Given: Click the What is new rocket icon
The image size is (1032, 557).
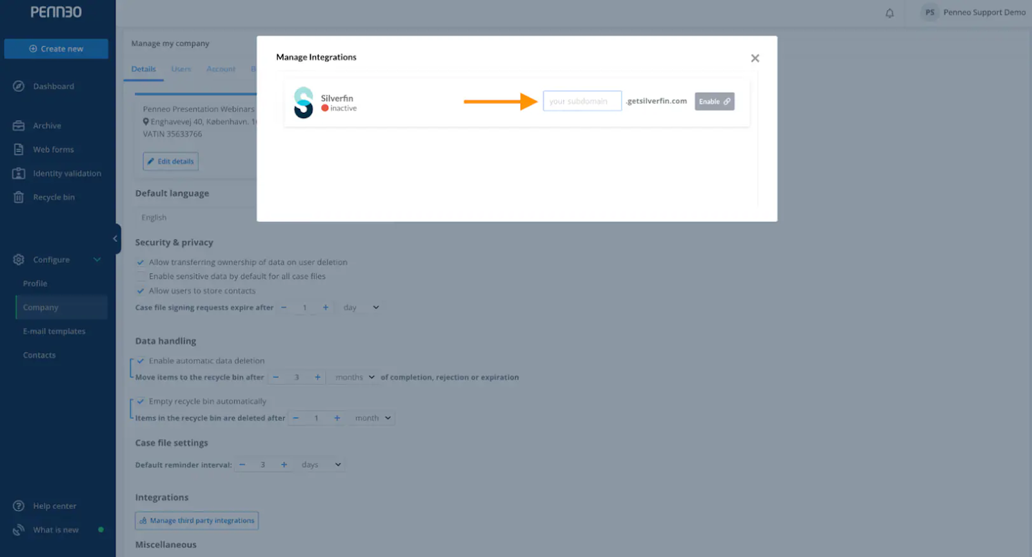Looking at the screenshot, I should click(x=19, y=530).
